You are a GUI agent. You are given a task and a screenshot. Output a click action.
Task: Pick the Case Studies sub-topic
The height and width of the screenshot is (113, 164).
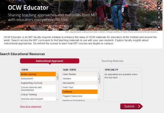click(80, 74)
